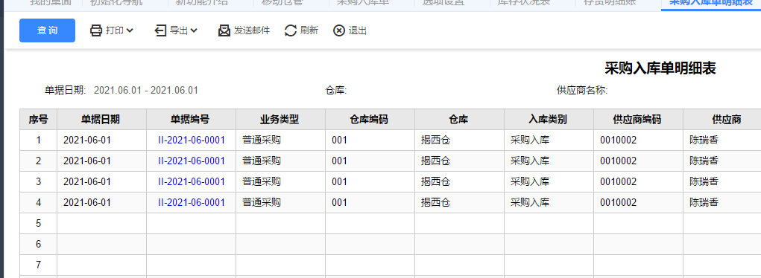Open document link II-2021-06-0001 in row 2
This screenshot has width=761, height=278.
tap(192, 161)
